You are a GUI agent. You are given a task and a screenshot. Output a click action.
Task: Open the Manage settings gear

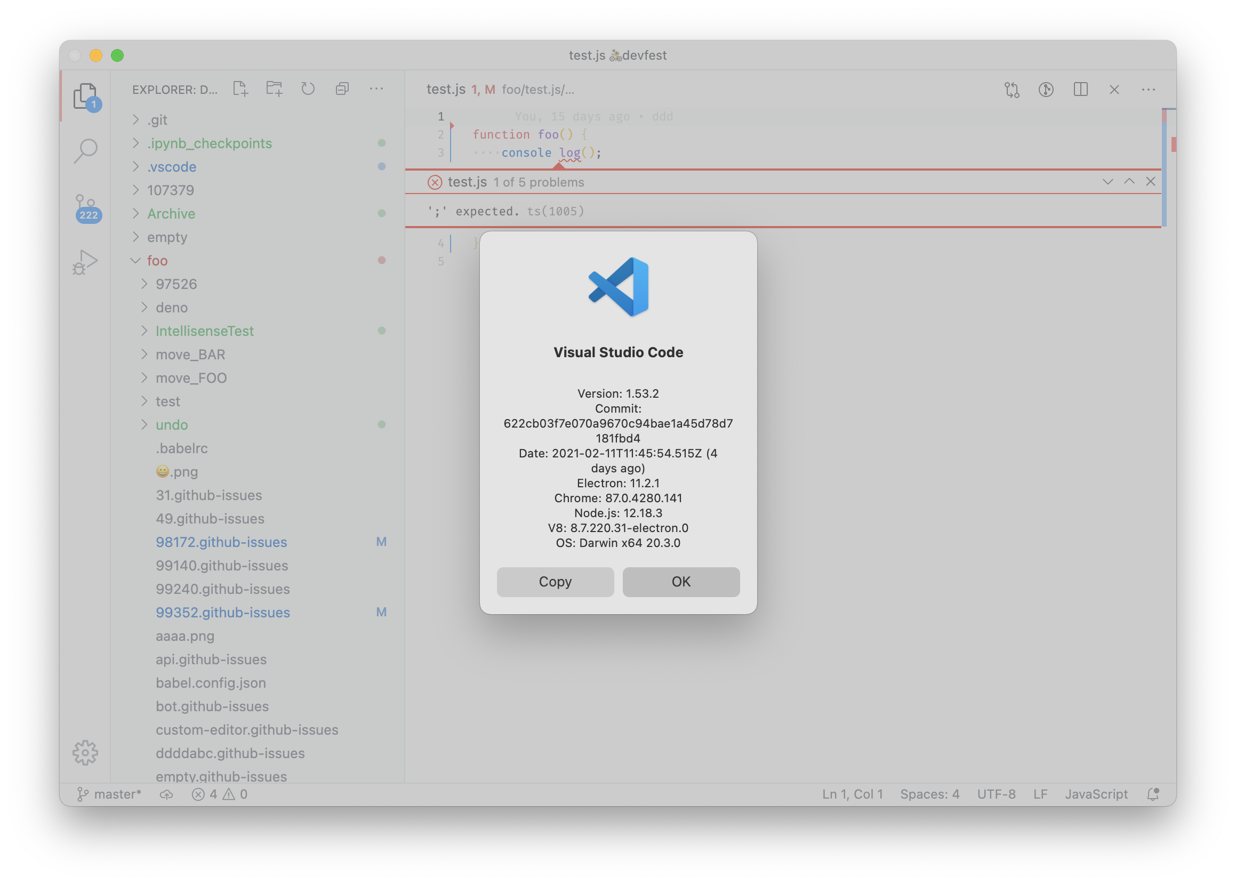point(85,753)
